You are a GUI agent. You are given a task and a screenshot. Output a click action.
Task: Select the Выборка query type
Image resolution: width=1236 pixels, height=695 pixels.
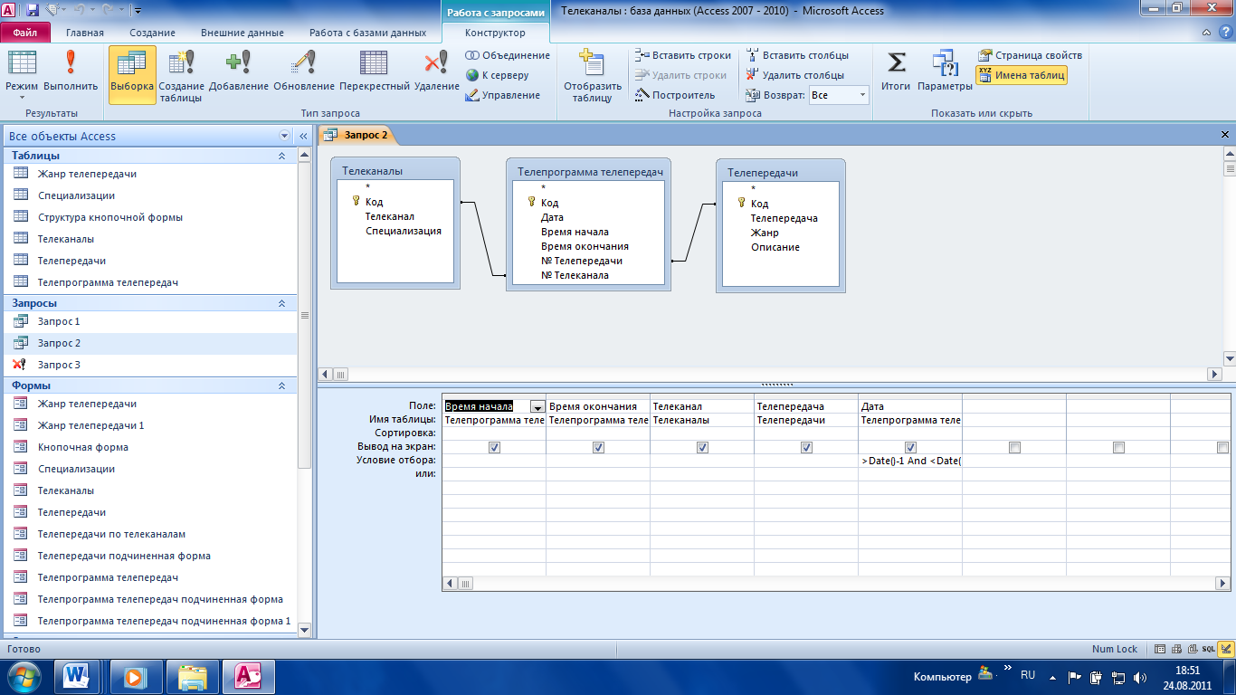pos(132,75)
